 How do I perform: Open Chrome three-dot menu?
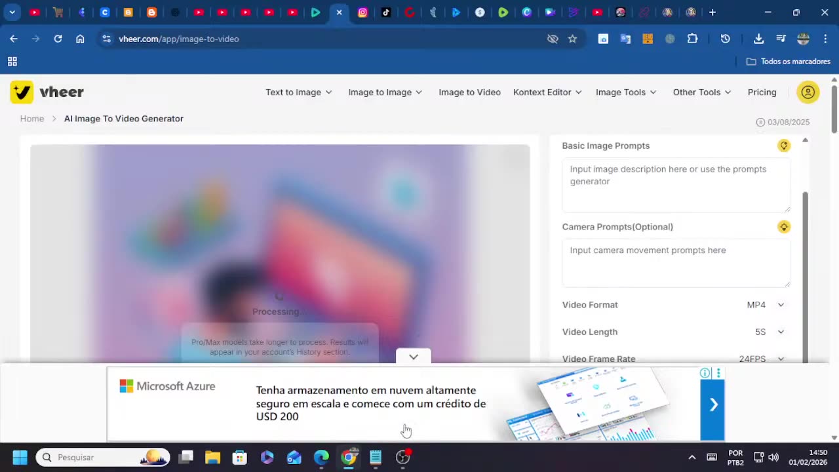point(825,39)
